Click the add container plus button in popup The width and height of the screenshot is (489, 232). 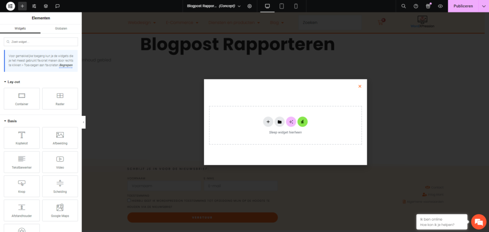coord(268,122)
